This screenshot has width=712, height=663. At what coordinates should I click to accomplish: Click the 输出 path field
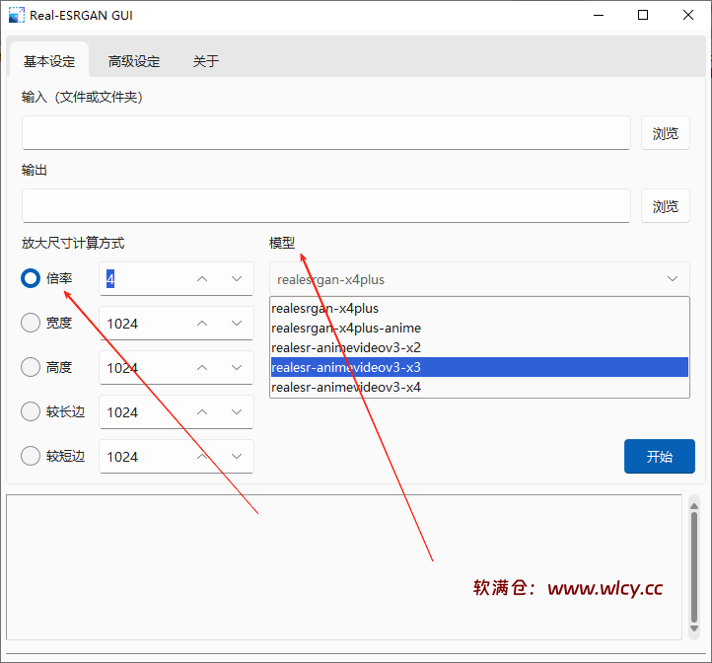[326, 206]
